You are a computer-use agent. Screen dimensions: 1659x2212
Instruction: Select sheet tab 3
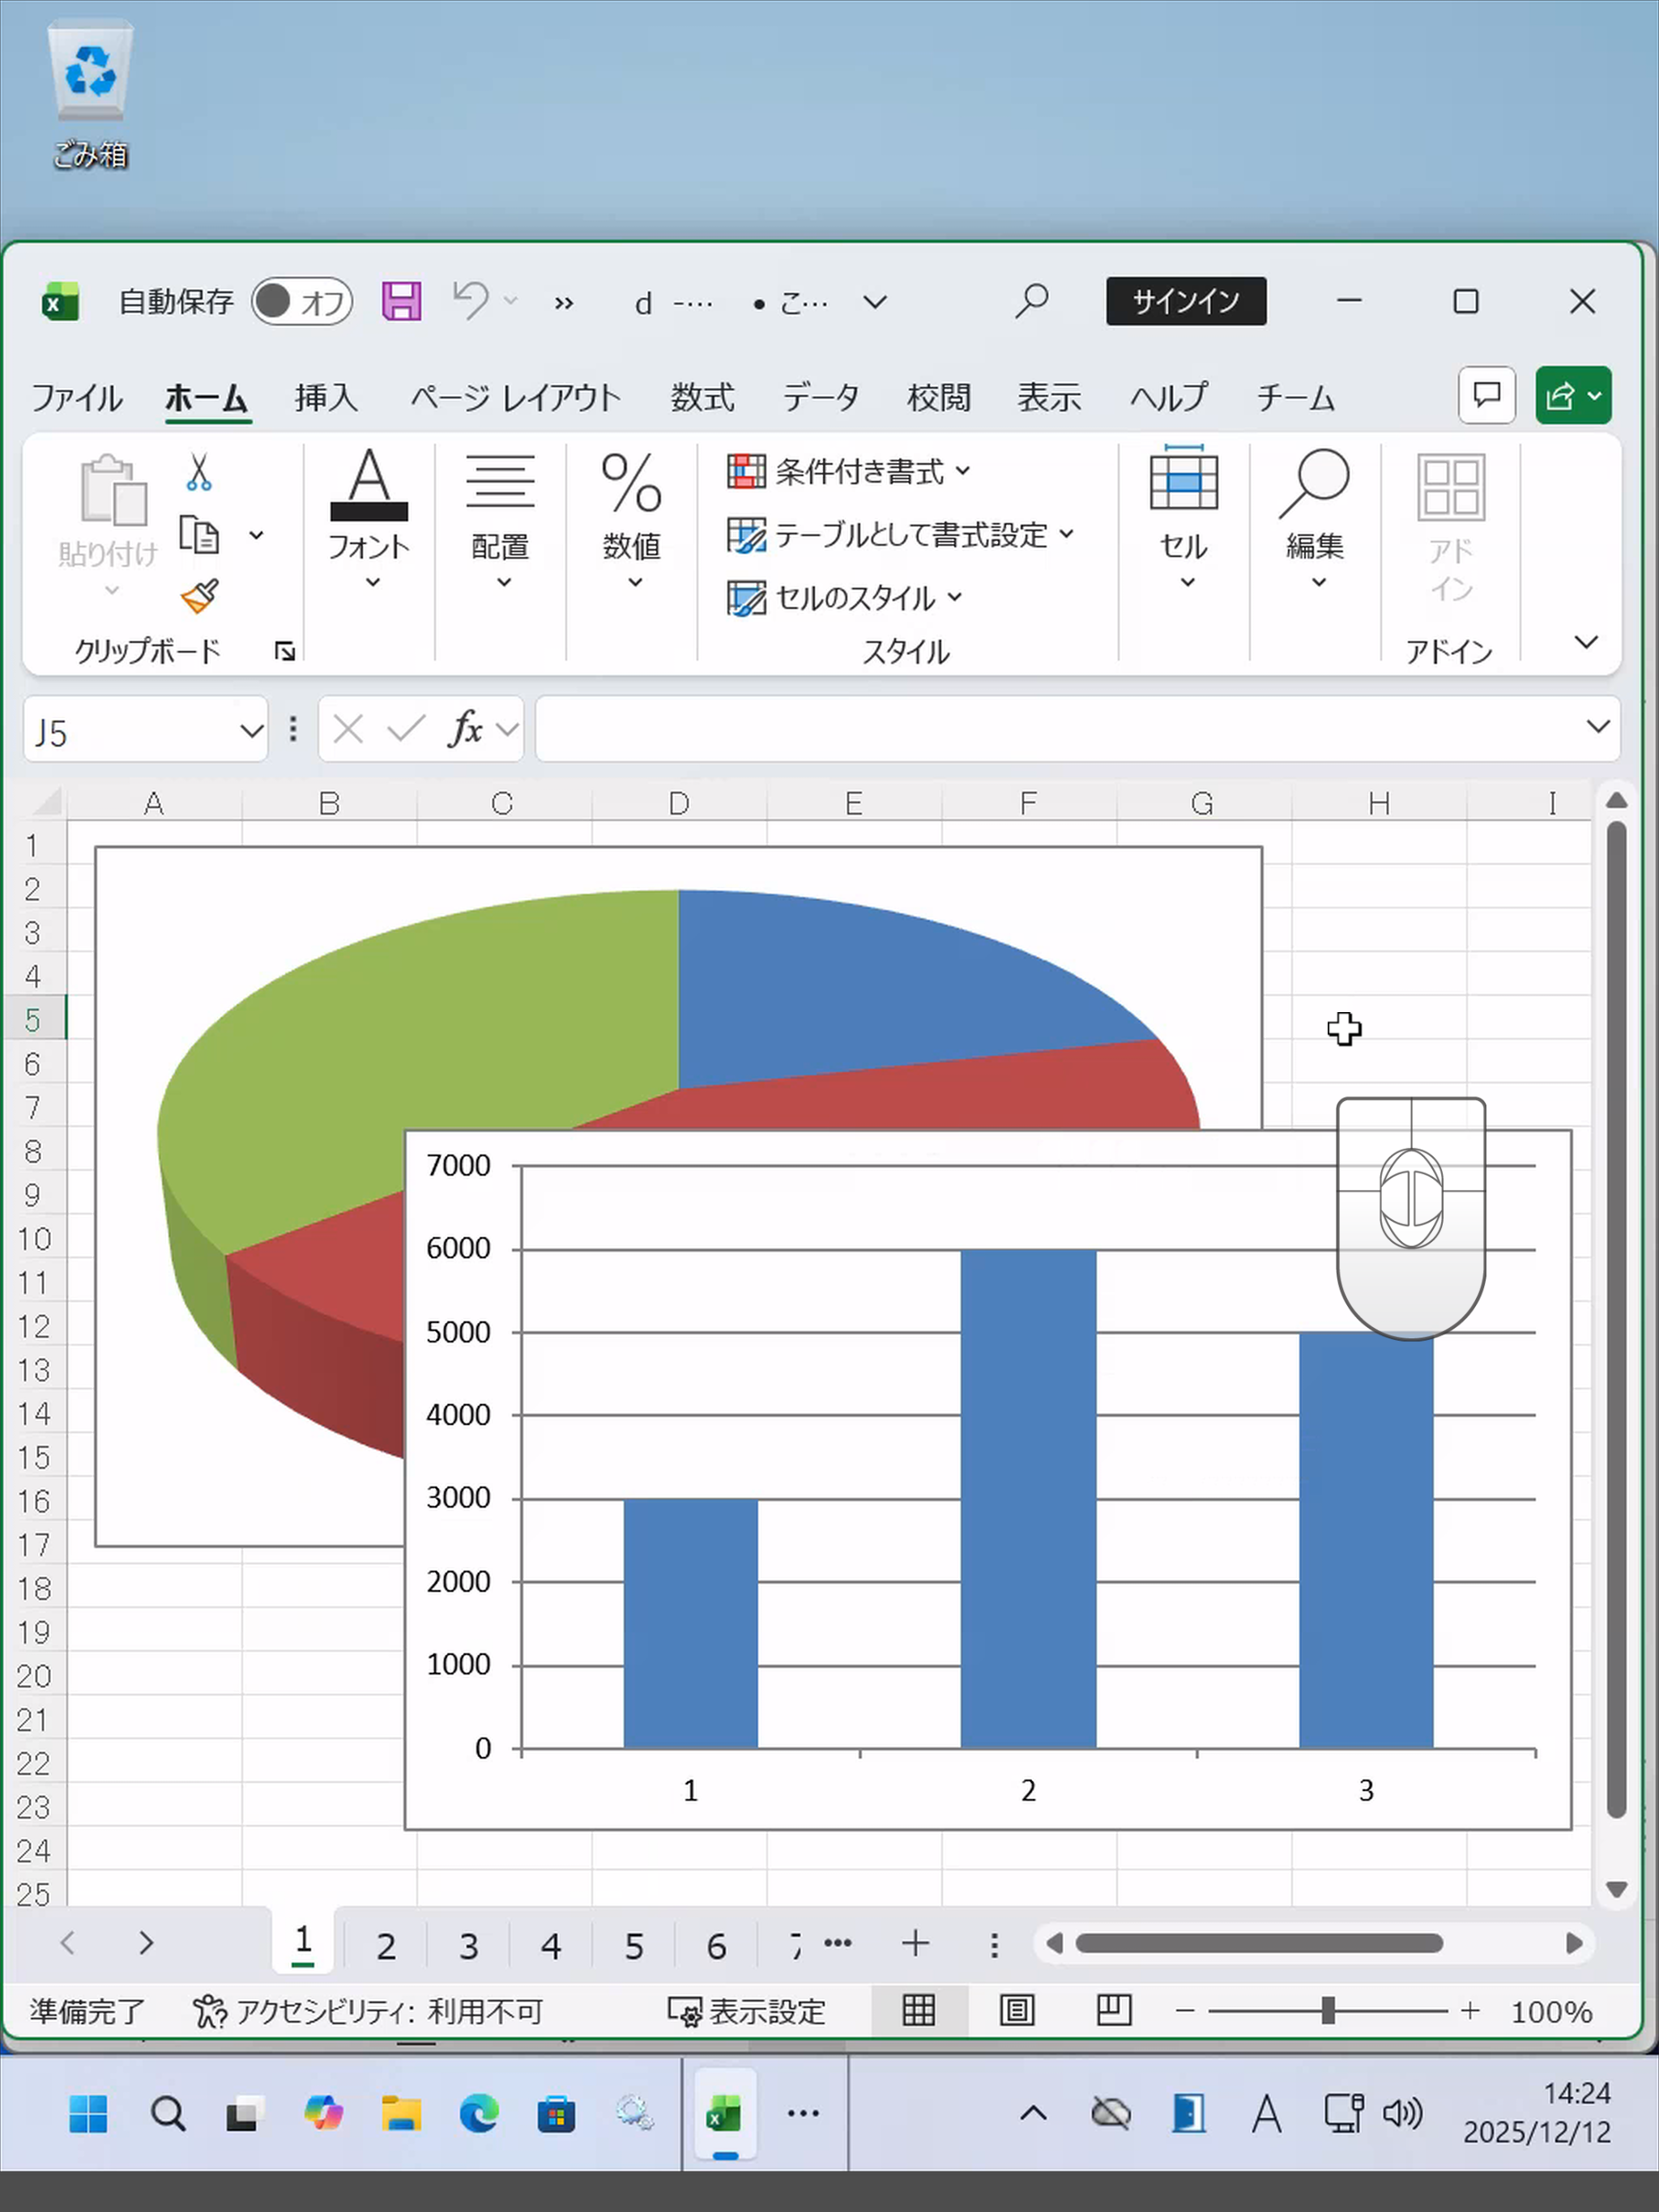468,1945
